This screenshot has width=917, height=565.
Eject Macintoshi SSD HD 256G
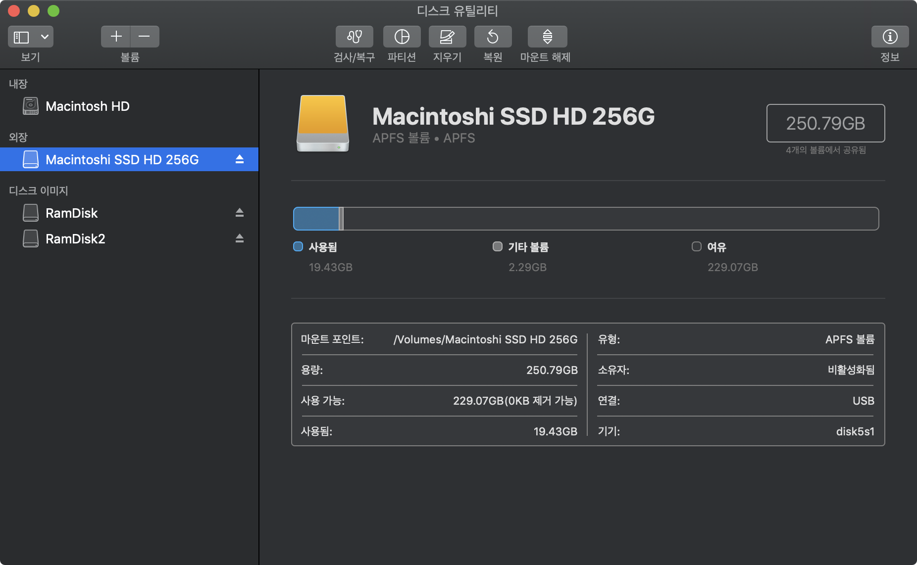click(240, 159)
